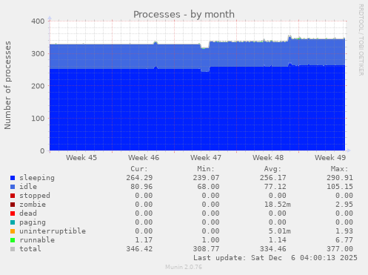This screenshot has width=368, height=275.
Task: Click the 'Processes - by month' title
Action: click(184, 14)
